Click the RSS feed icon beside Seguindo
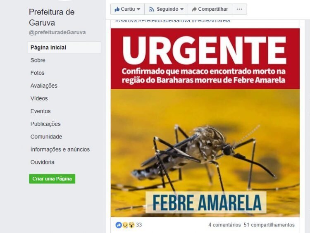Screen dimensions: 310x233 tap(152, 9)
